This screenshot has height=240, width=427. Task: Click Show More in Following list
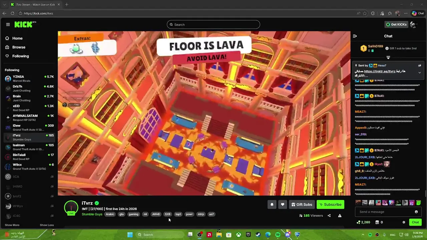pos(12,225)
